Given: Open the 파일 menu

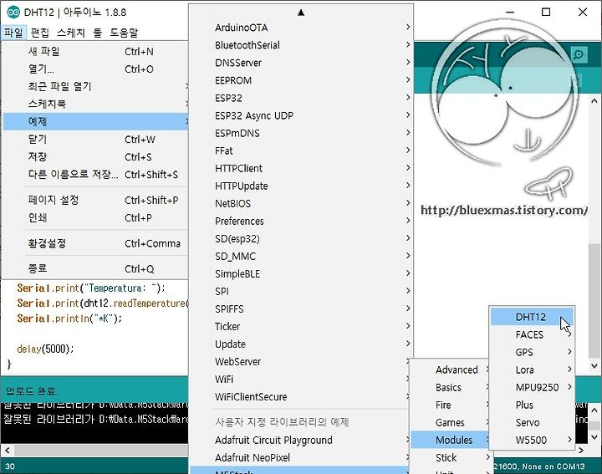Looking at the screenshot, I should (14, 33).
